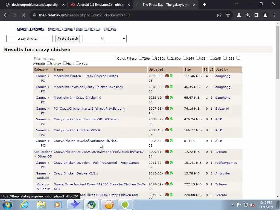
Task: Click the share page icon in address bar
Action: tap(219, 15)
